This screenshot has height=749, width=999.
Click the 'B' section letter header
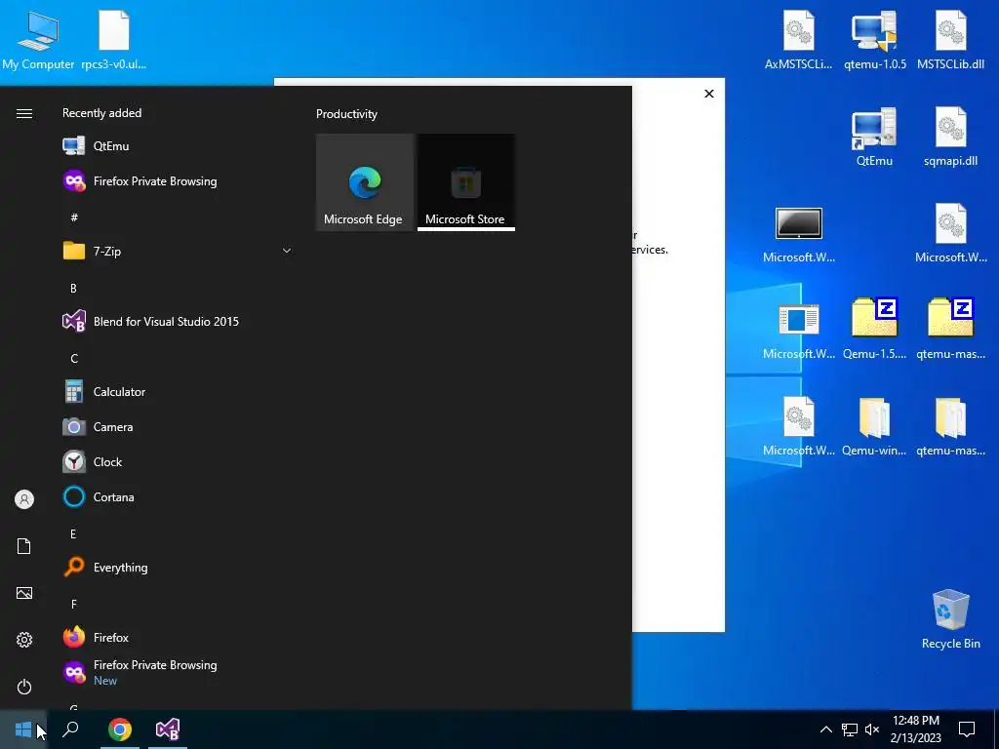[73, 289]
